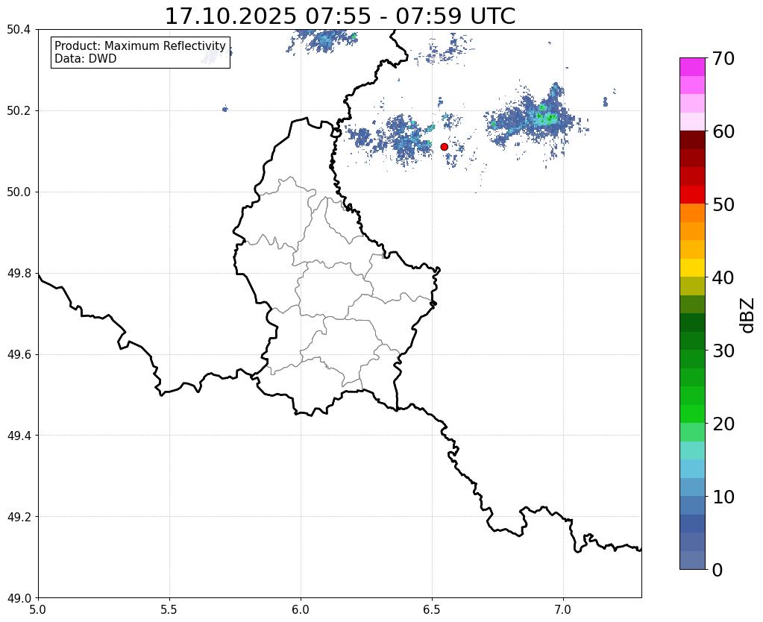
Task: Click the longitude label 6.0
Action: (301, 609)
